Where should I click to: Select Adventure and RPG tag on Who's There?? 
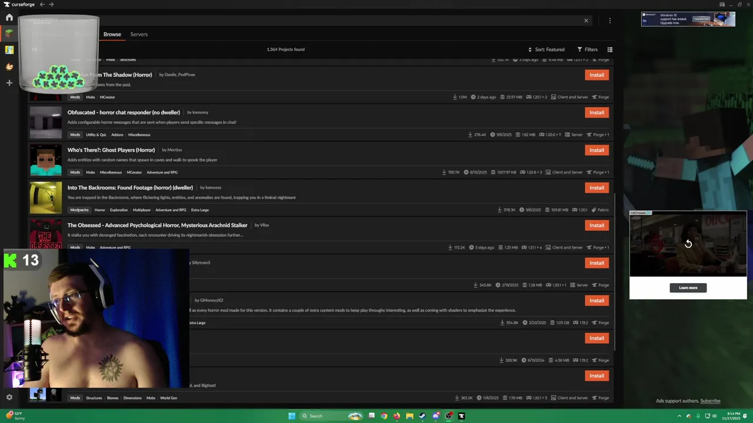[162, 172]
